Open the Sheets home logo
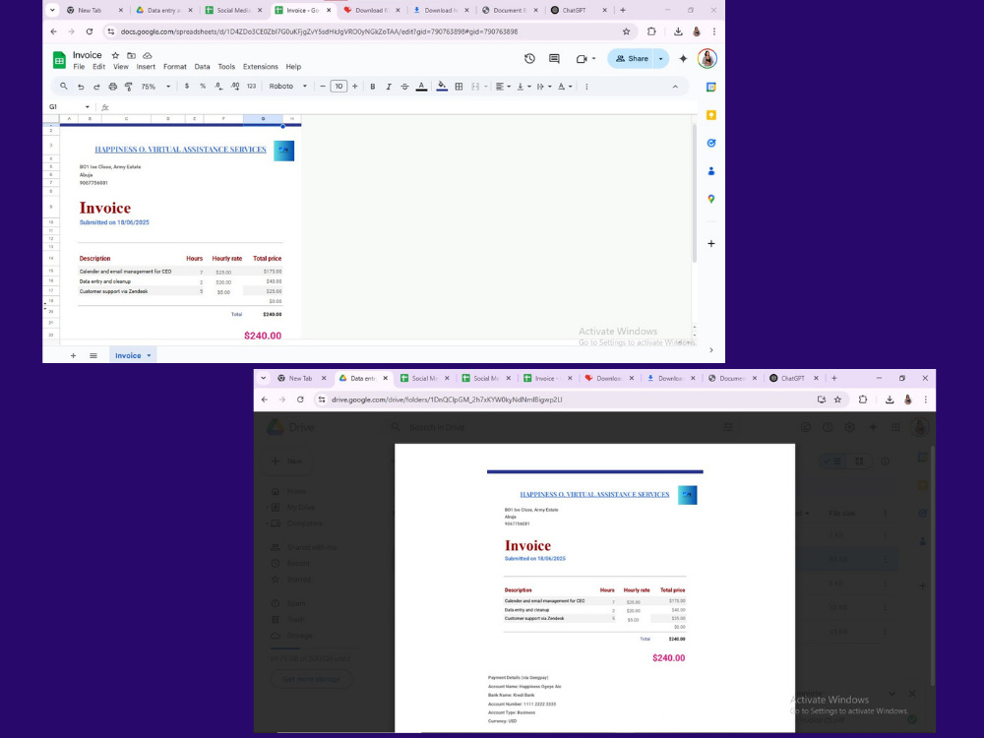Image resolution: width=984 pixels, height=738 pixels. point(60,60)
